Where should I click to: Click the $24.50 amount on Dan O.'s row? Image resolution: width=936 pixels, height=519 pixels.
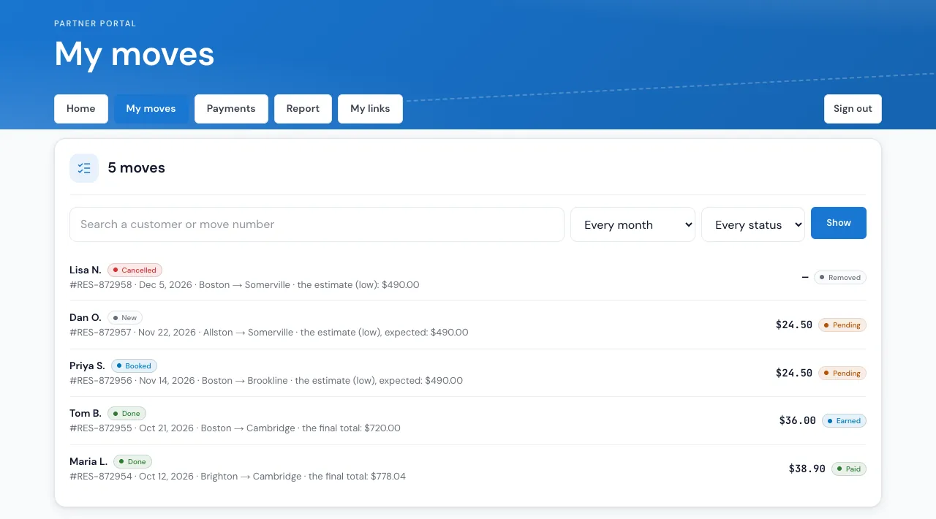coord(794,325)
